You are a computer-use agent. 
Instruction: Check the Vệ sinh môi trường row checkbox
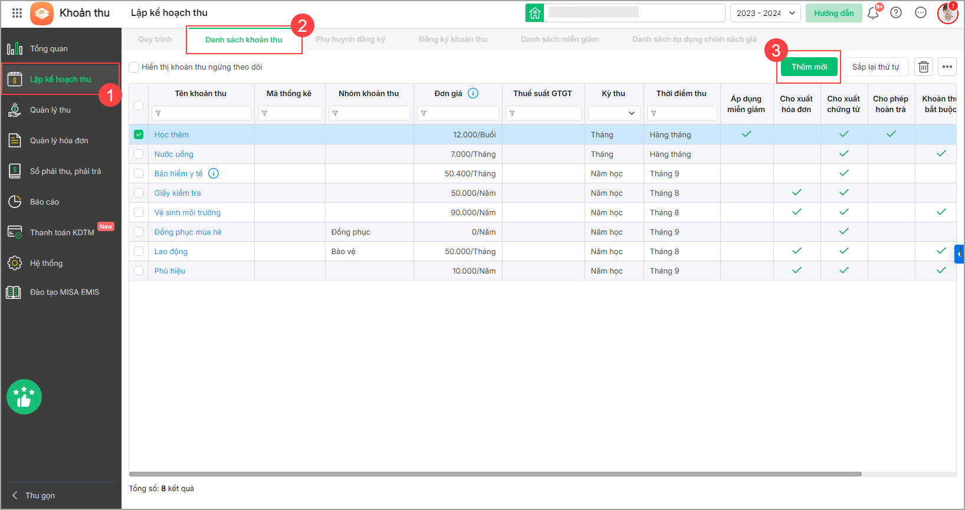coord(139,212)
